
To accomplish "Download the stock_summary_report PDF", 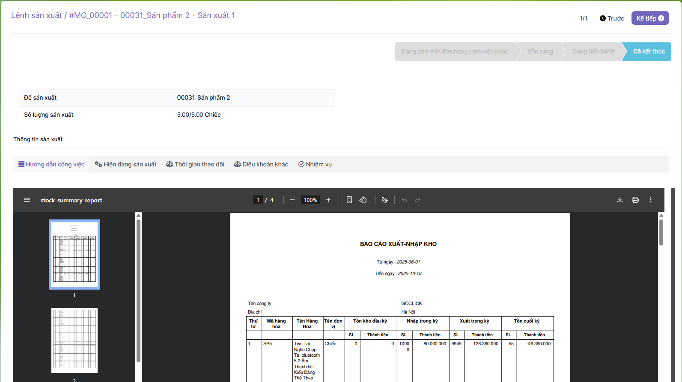I will pyautogui.click(x=619, y=200).
